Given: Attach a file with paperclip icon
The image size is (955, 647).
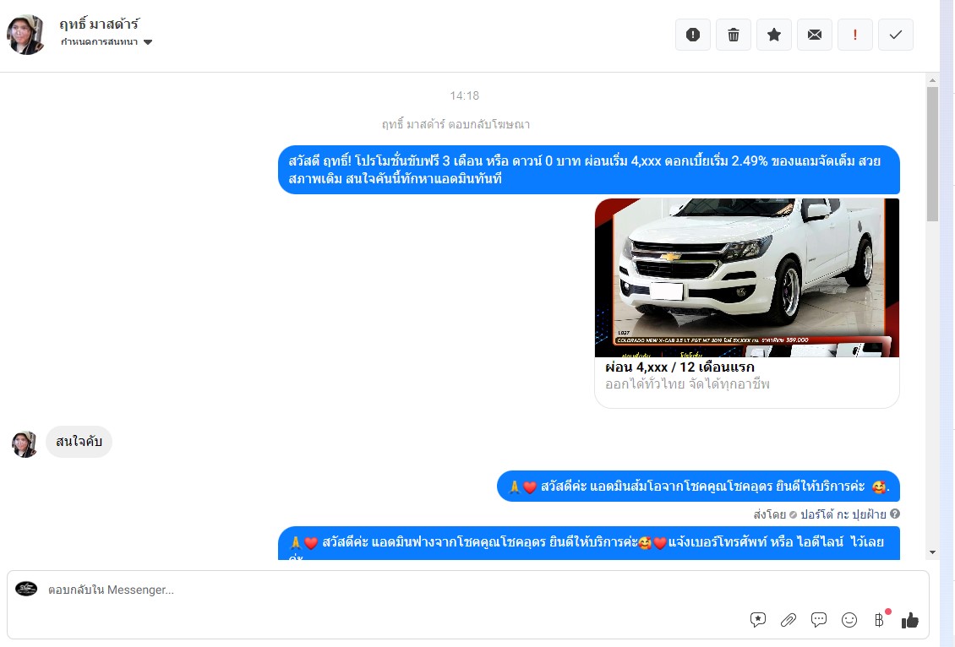Looking at the screenshot, I should tap(789, 620).
